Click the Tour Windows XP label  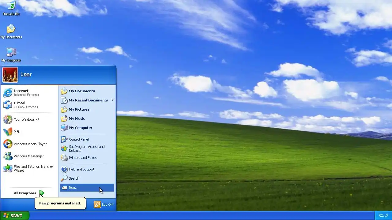pyautogui.click(x=27, y=119)
